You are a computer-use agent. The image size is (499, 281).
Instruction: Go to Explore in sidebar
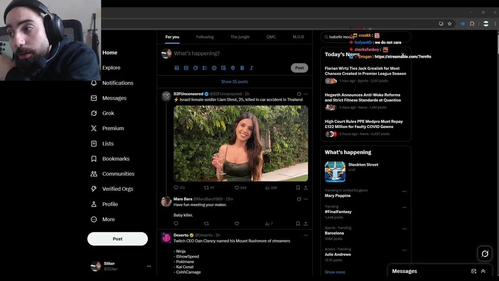pos(111,68)
